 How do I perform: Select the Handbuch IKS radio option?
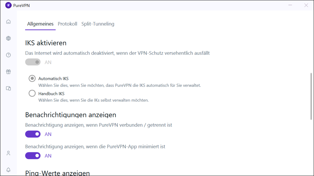[32, 93]
